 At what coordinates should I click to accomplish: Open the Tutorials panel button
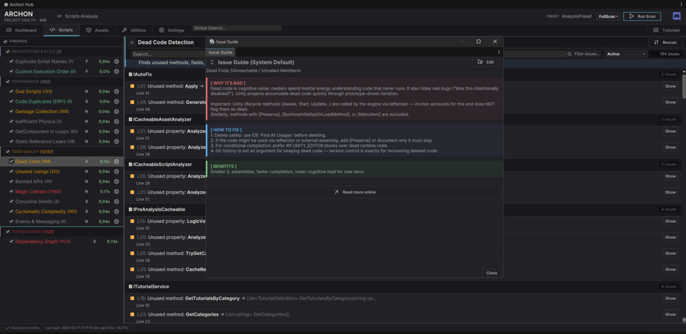[667, 30]
